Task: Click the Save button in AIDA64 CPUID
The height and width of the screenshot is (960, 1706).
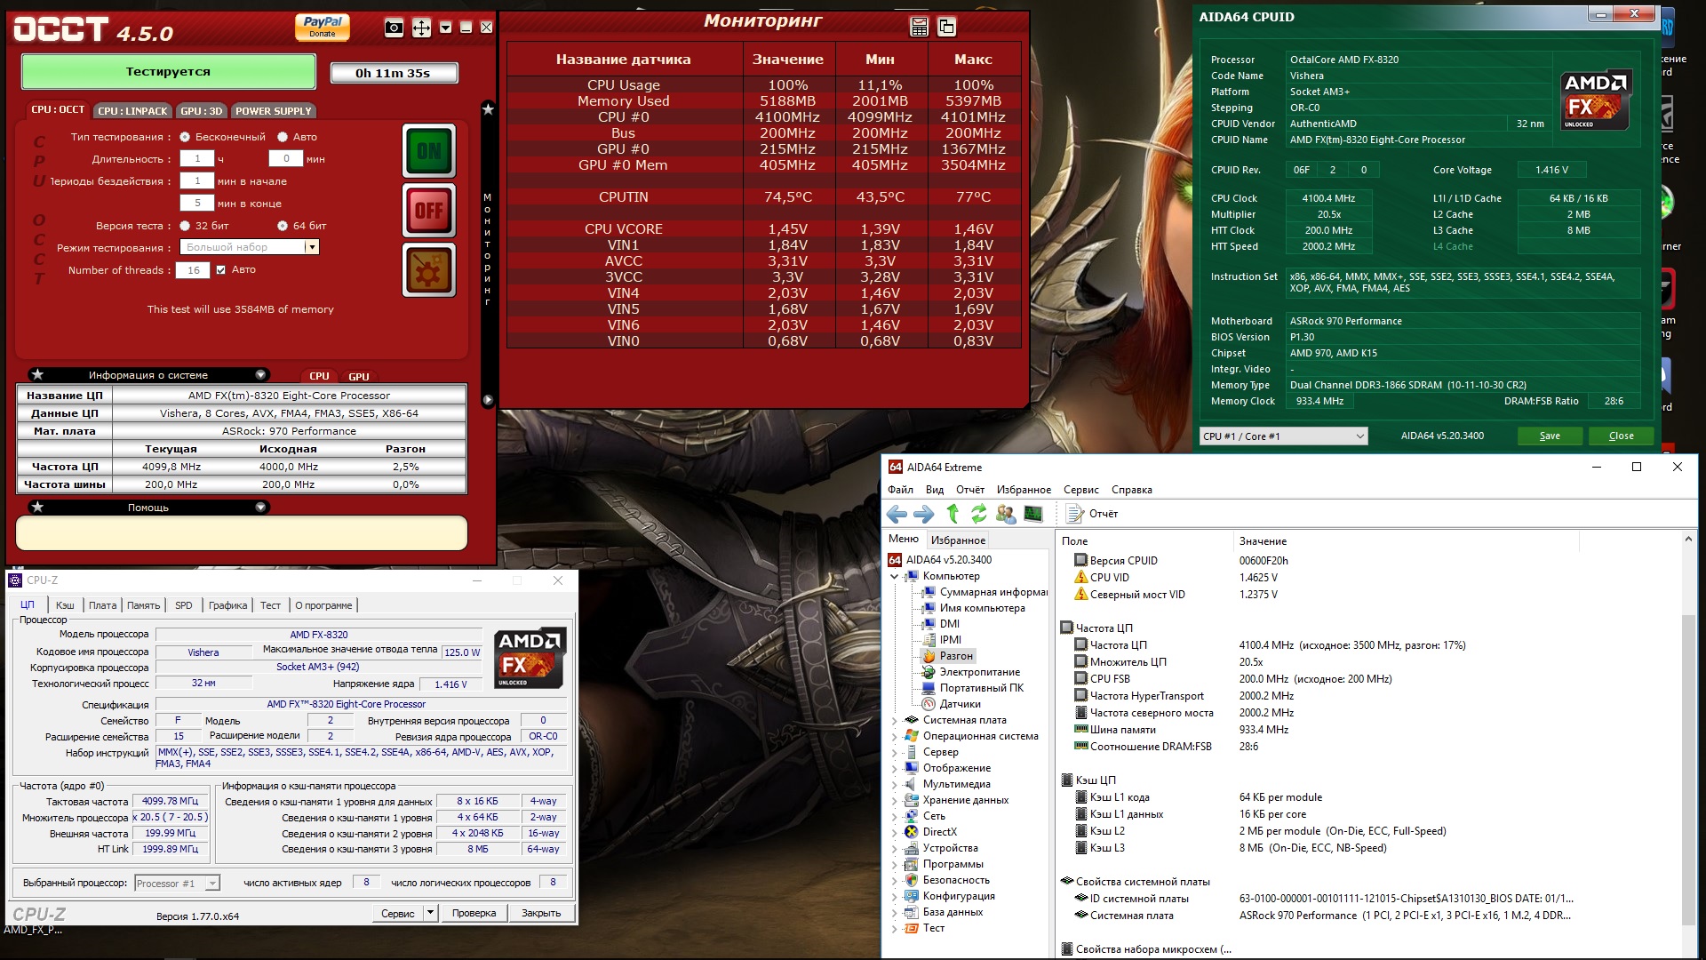Action: pos(1550,436)
